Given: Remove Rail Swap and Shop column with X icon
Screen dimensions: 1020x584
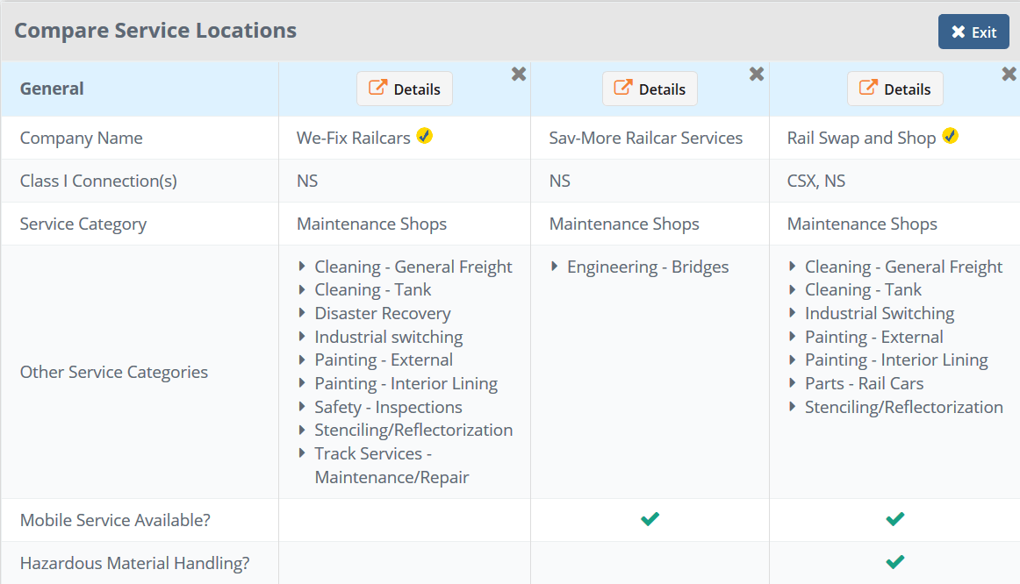Looking at the screenshot, I should click(x=1009, y=74).
